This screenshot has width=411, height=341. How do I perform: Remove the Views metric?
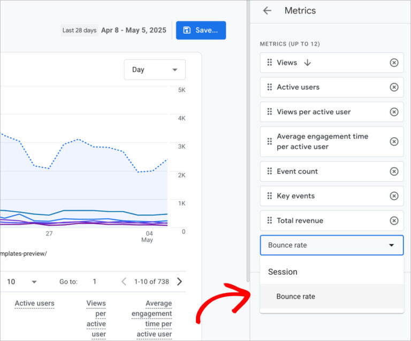tap(394, 63)
